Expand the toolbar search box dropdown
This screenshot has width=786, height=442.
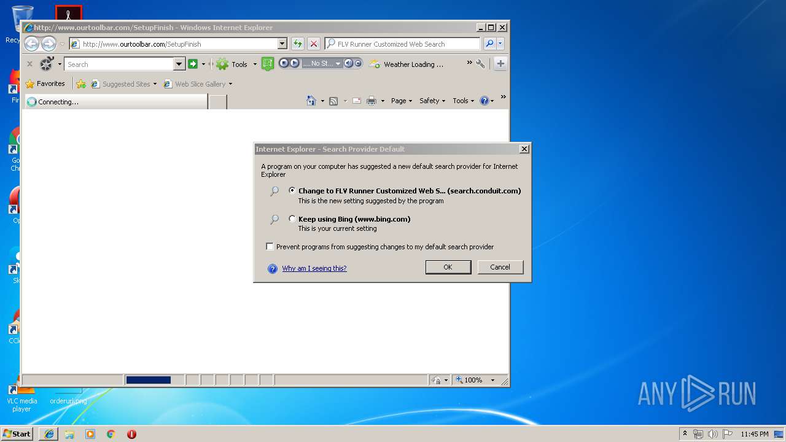click(x=179, y=64)
